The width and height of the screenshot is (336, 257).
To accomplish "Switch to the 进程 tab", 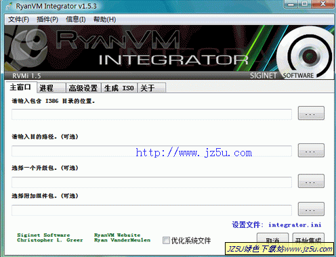I will pyautogui.click(x=51, y=88).
